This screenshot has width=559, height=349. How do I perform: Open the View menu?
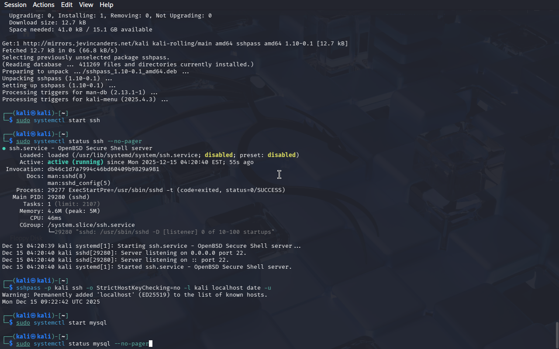pos(86,5)
